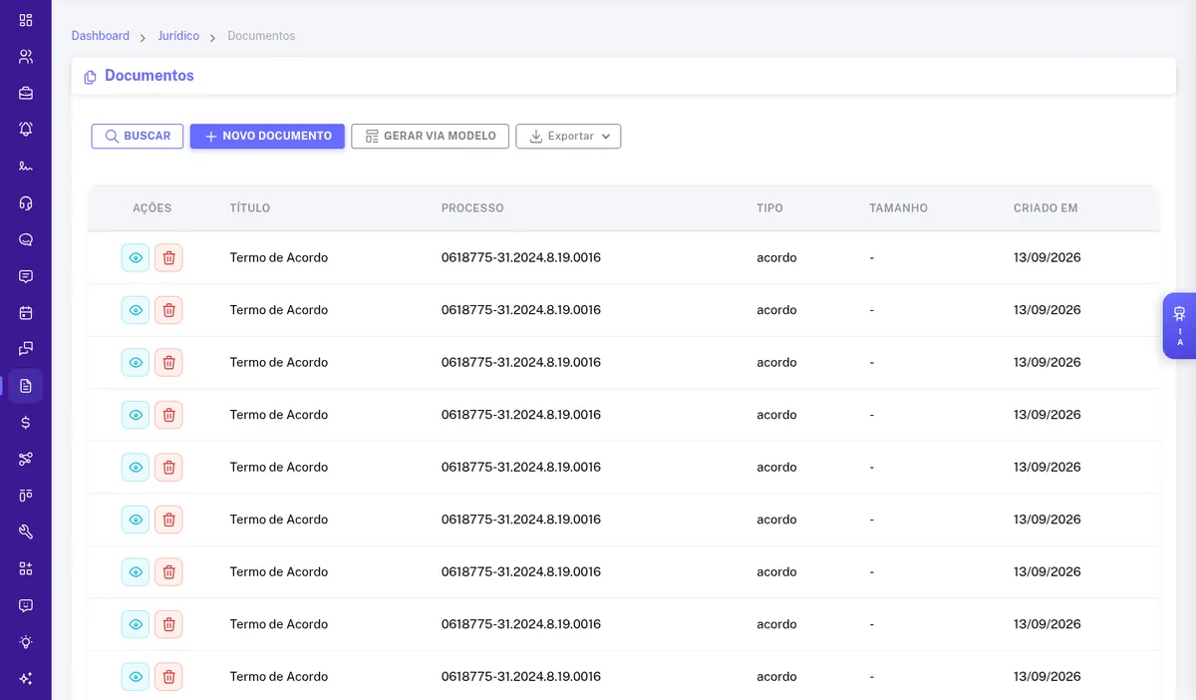Viewport: 1196px width, 700px height.
Task: Navigate to Jurídico breadcrumb link
Action: pyautogui.click(x=178, y=36)
